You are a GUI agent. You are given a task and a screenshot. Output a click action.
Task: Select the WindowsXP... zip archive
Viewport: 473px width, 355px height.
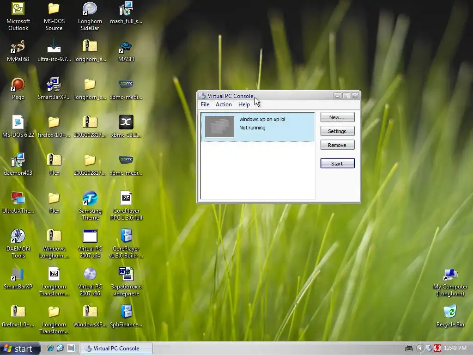[90, 316]
